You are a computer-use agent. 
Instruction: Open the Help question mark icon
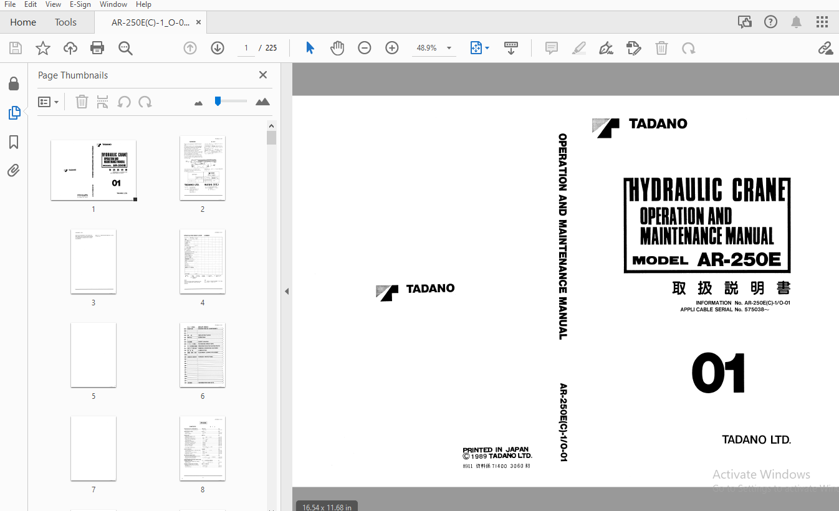coord(770,22)
